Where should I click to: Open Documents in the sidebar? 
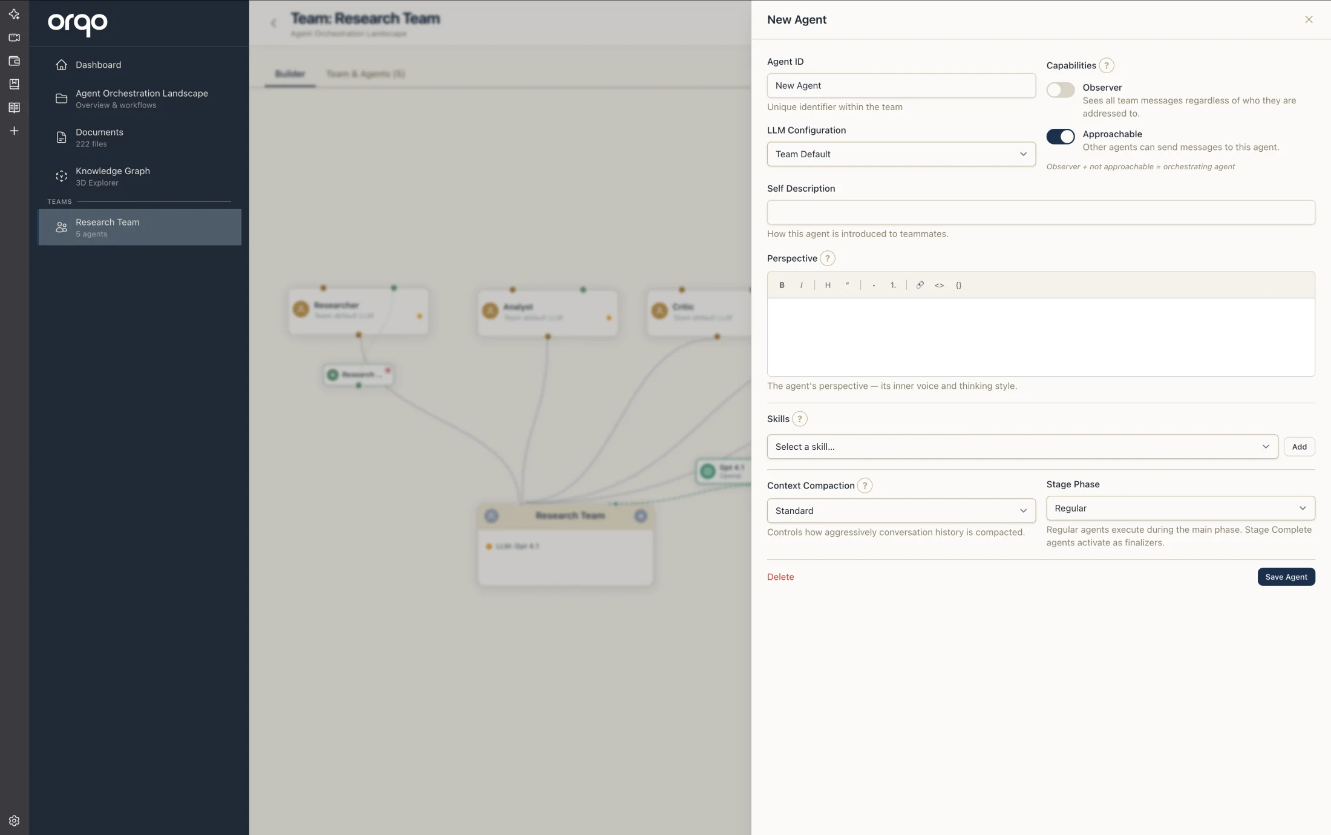point(140,137)
